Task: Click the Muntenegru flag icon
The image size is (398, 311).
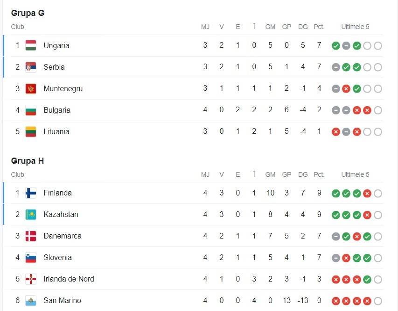Action: pos(31,88)
